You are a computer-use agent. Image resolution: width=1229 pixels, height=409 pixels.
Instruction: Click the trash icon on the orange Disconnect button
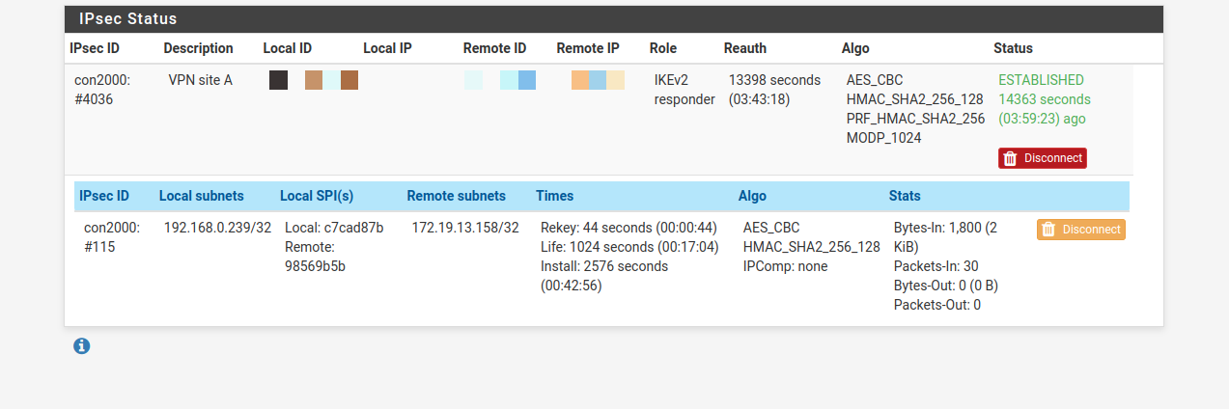click(x=1048, y=230)
